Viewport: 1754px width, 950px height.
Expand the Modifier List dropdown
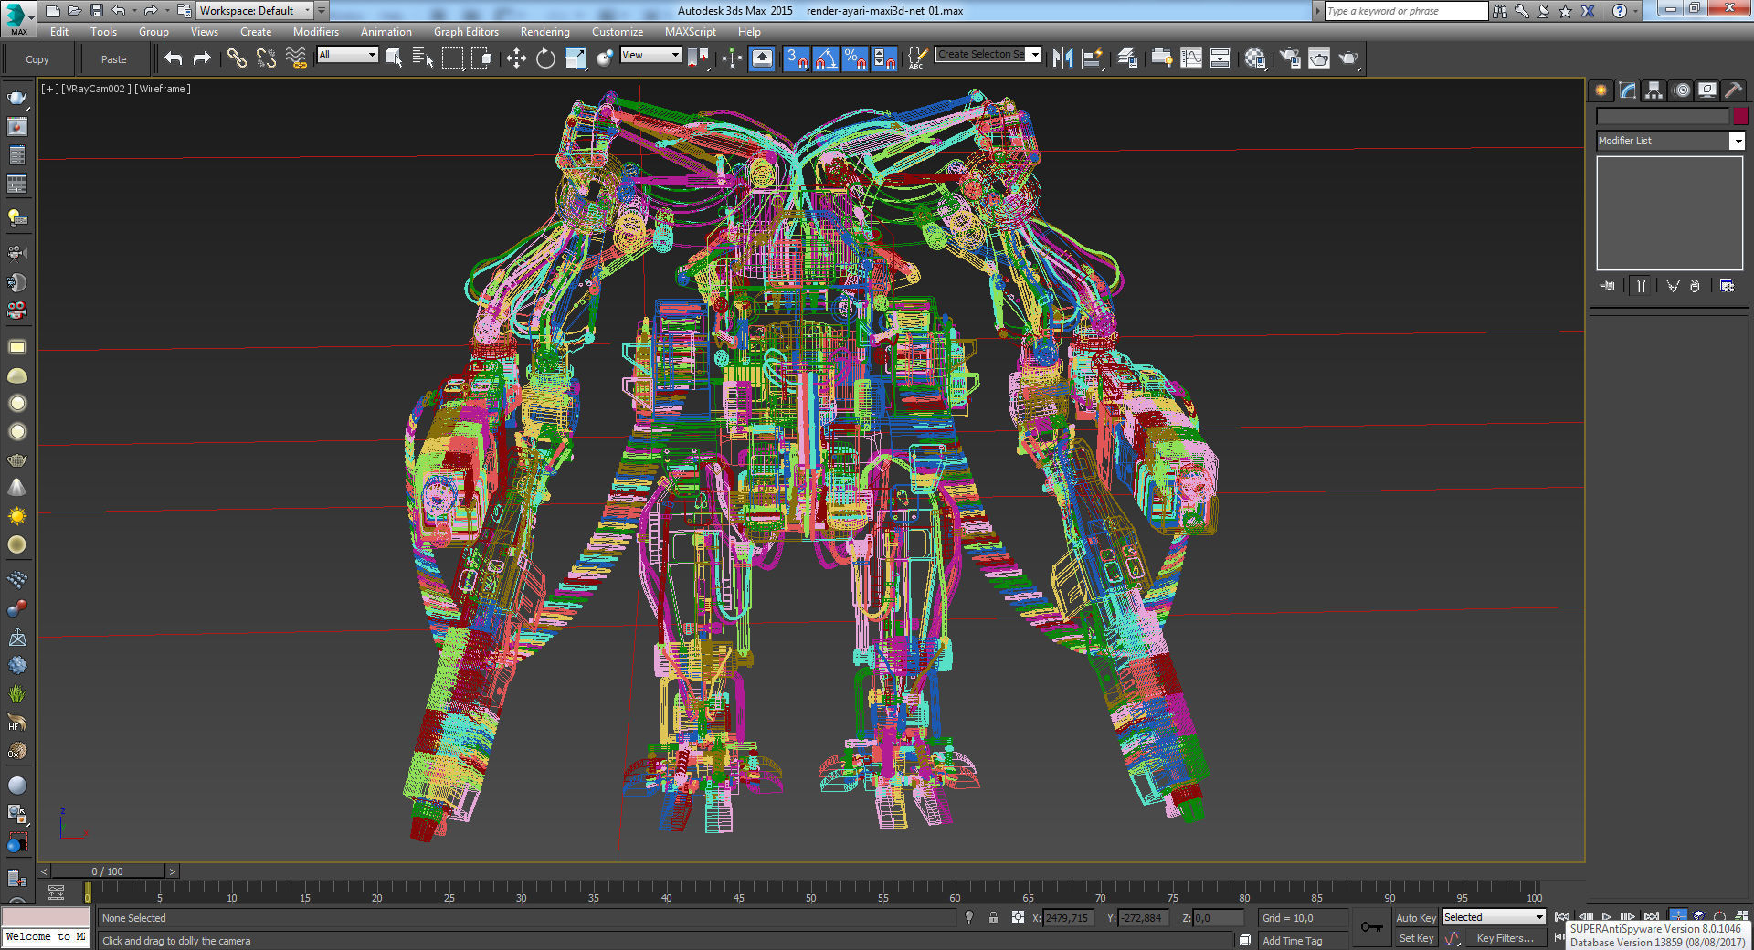pyautogui.click(x=1670, y=141)
